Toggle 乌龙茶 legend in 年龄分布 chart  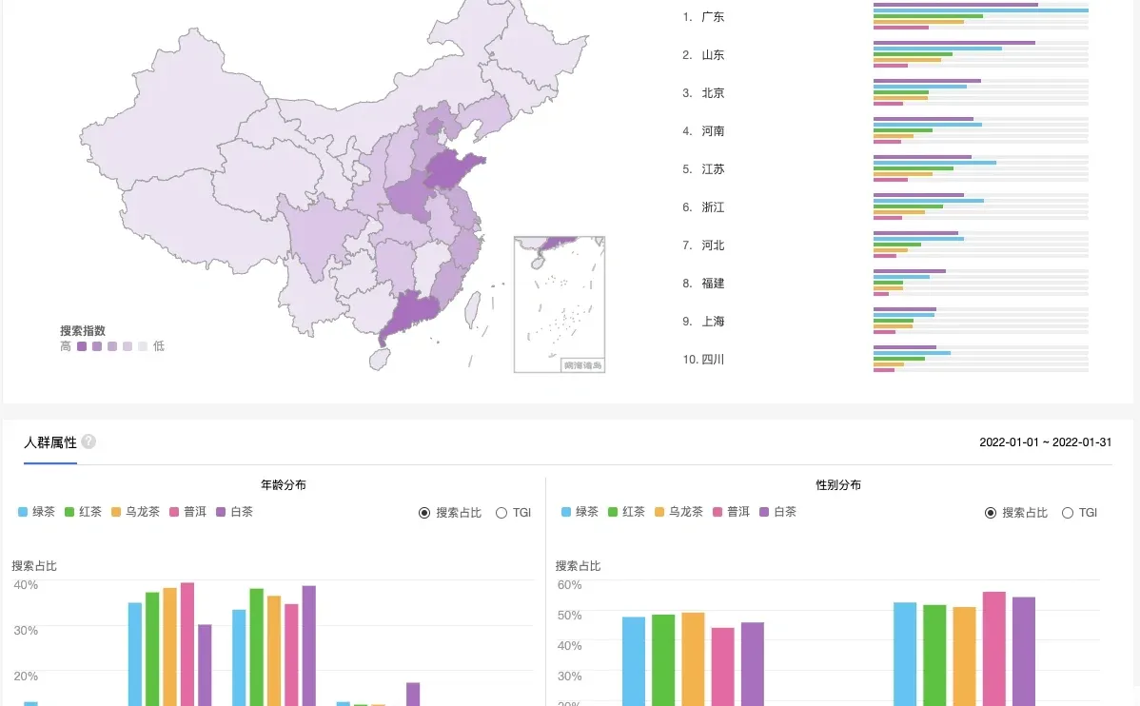click(x=135, y=512)
